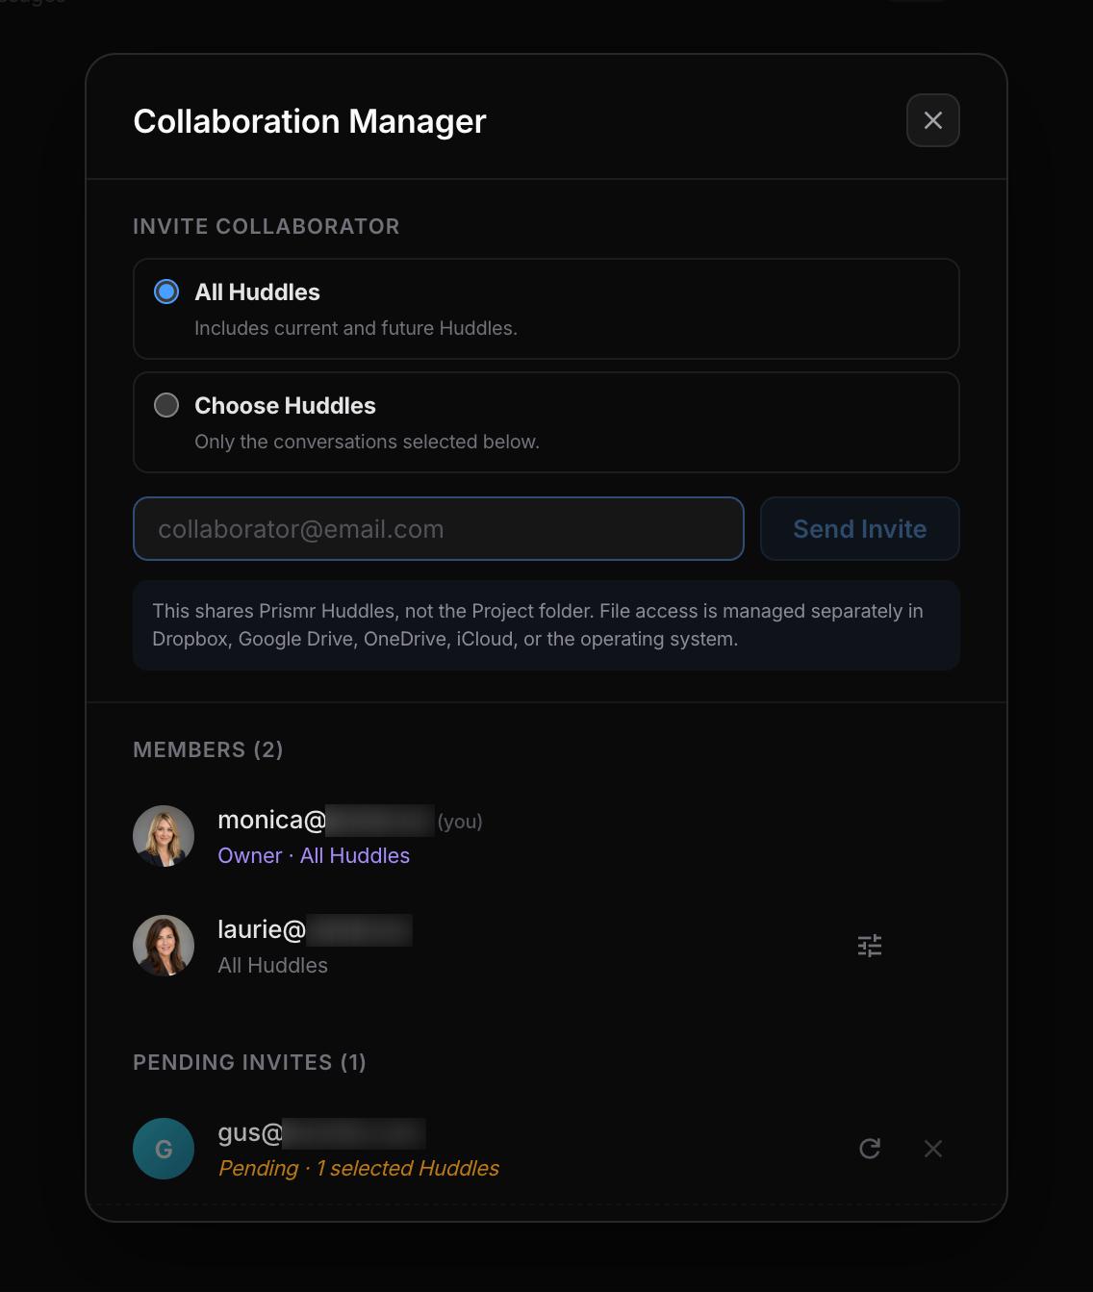Click the "Owner · All Huddles" label
This screenshot has height=1292, width=1093.
(x=314, y=855)
